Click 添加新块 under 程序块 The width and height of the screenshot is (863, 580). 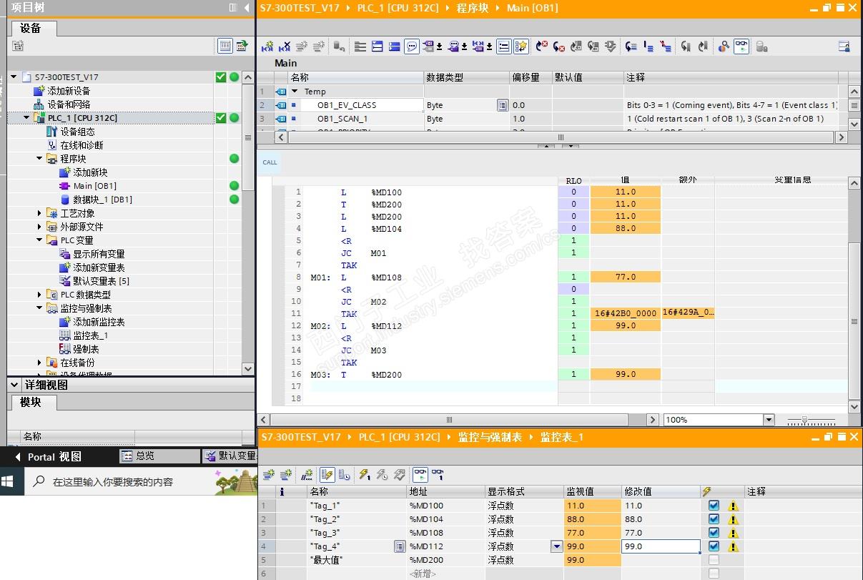click(90, 172)
